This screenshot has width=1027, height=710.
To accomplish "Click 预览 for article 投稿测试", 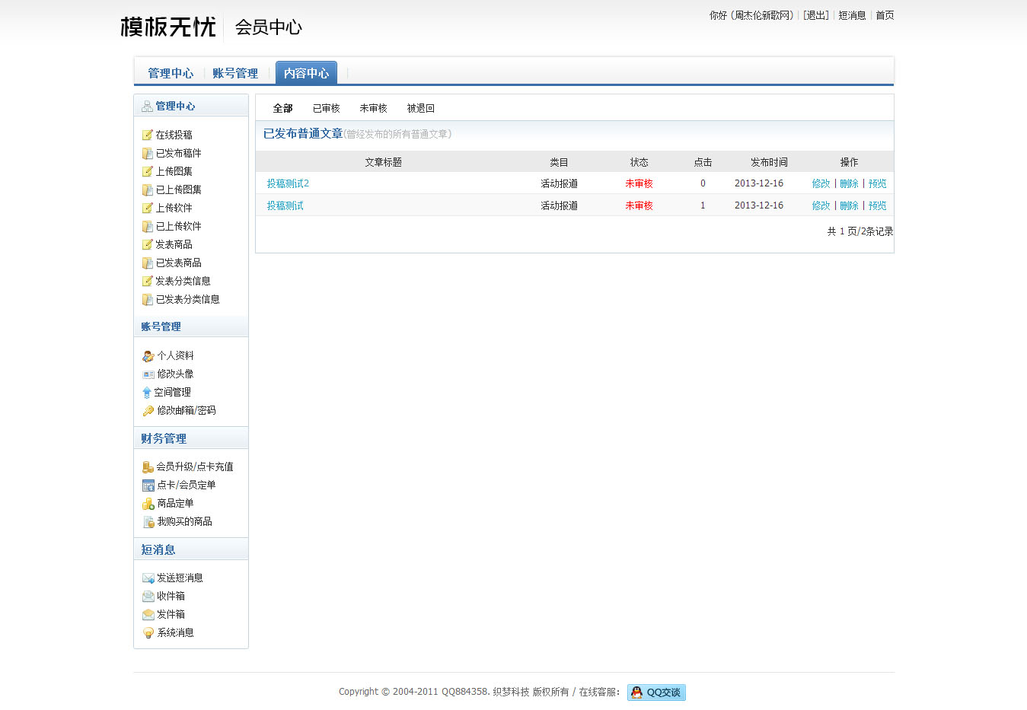I will pyautogui.click(x=877, y=205).
